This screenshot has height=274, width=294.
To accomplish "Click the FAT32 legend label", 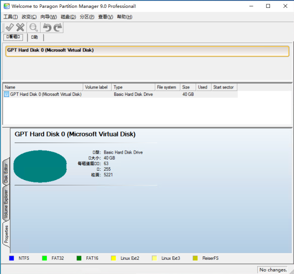I will pyautogui.click(x=58, y=258).
